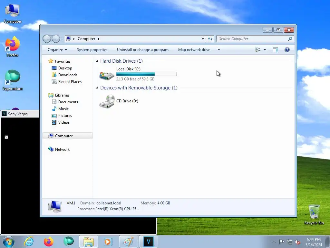Click the Computer breadcrumb in address bar
The image size is (330, 248).
(86, 39)
